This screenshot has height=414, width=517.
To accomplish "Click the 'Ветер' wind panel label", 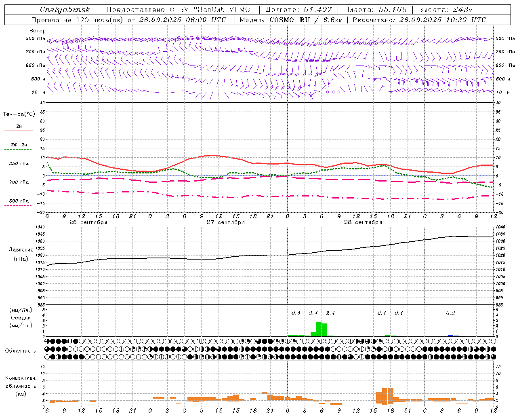I will (x=38, y=31).
